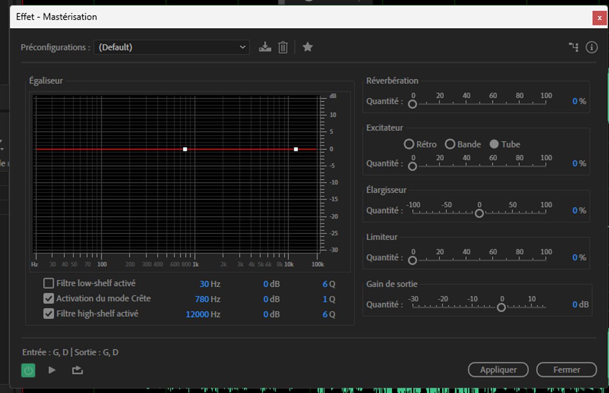
Task: Edit the Limiteur 0 % value
Action: click(x=575, y=257)
